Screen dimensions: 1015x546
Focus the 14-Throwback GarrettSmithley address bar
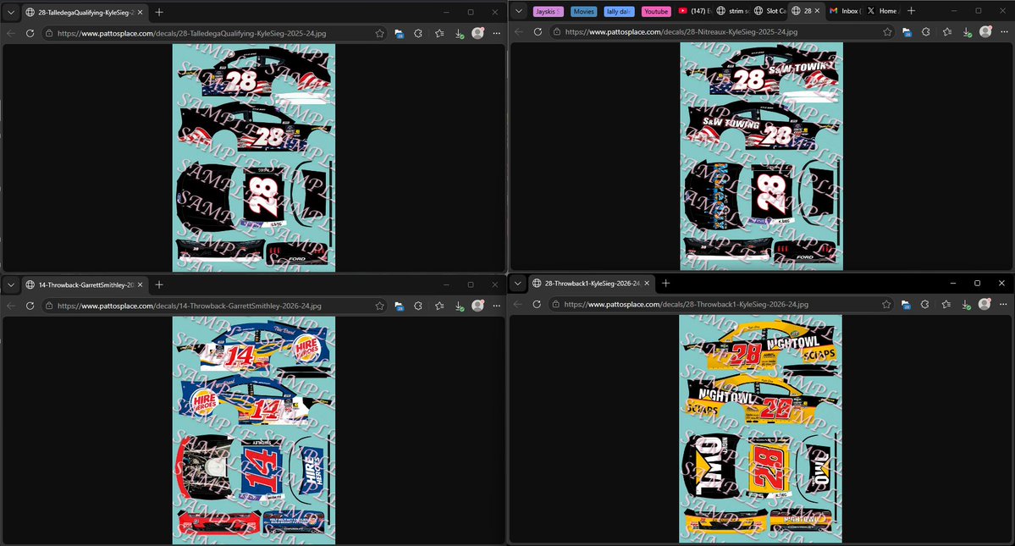pyautogui.click(x=213, y=306)
